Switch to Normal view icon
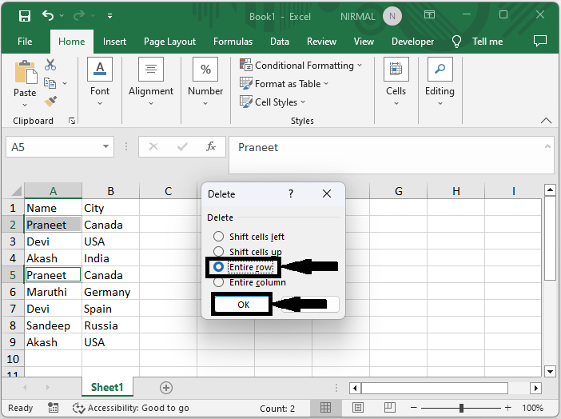 click(x=325, y=408)
